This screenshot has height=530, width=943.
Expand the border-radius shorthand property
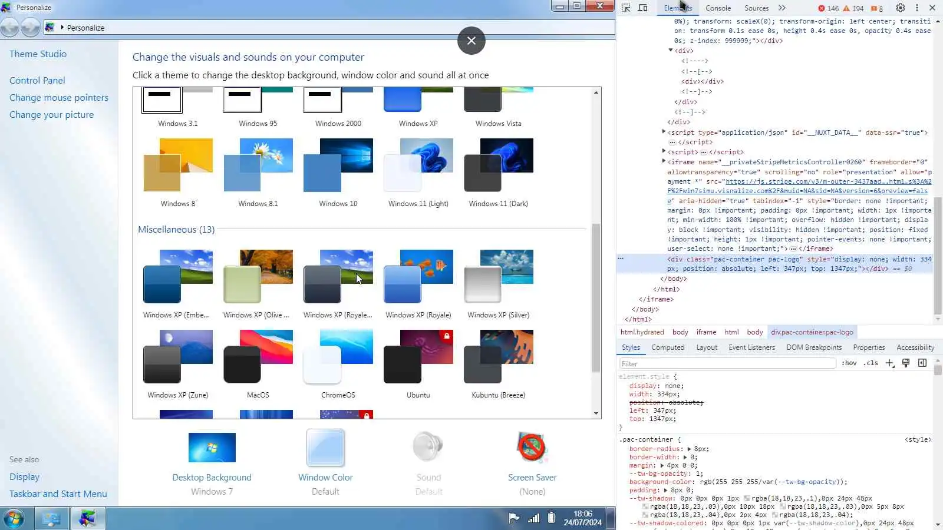(689, 449)
